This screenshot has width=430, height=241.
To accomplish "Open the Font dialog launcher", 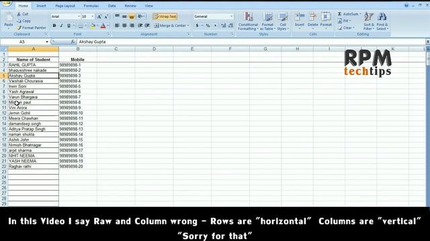I will pos(109,34).
